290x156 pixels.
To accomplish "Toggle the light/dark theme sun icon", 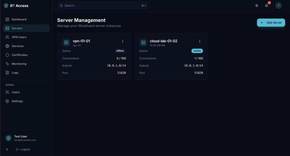I will 257,6.
